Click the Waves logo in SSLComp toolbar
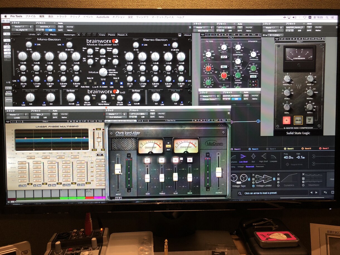 277,38
